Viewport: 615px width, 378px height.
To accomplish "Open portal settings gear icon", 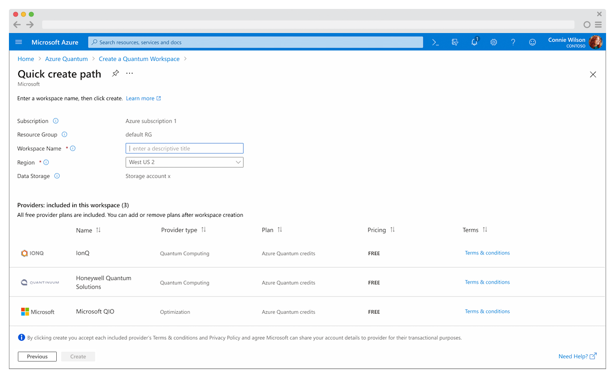I will coord(494,42).
